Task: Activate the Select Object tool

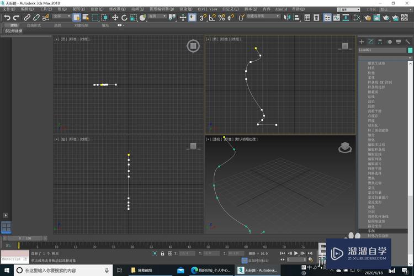Action: 77,18
